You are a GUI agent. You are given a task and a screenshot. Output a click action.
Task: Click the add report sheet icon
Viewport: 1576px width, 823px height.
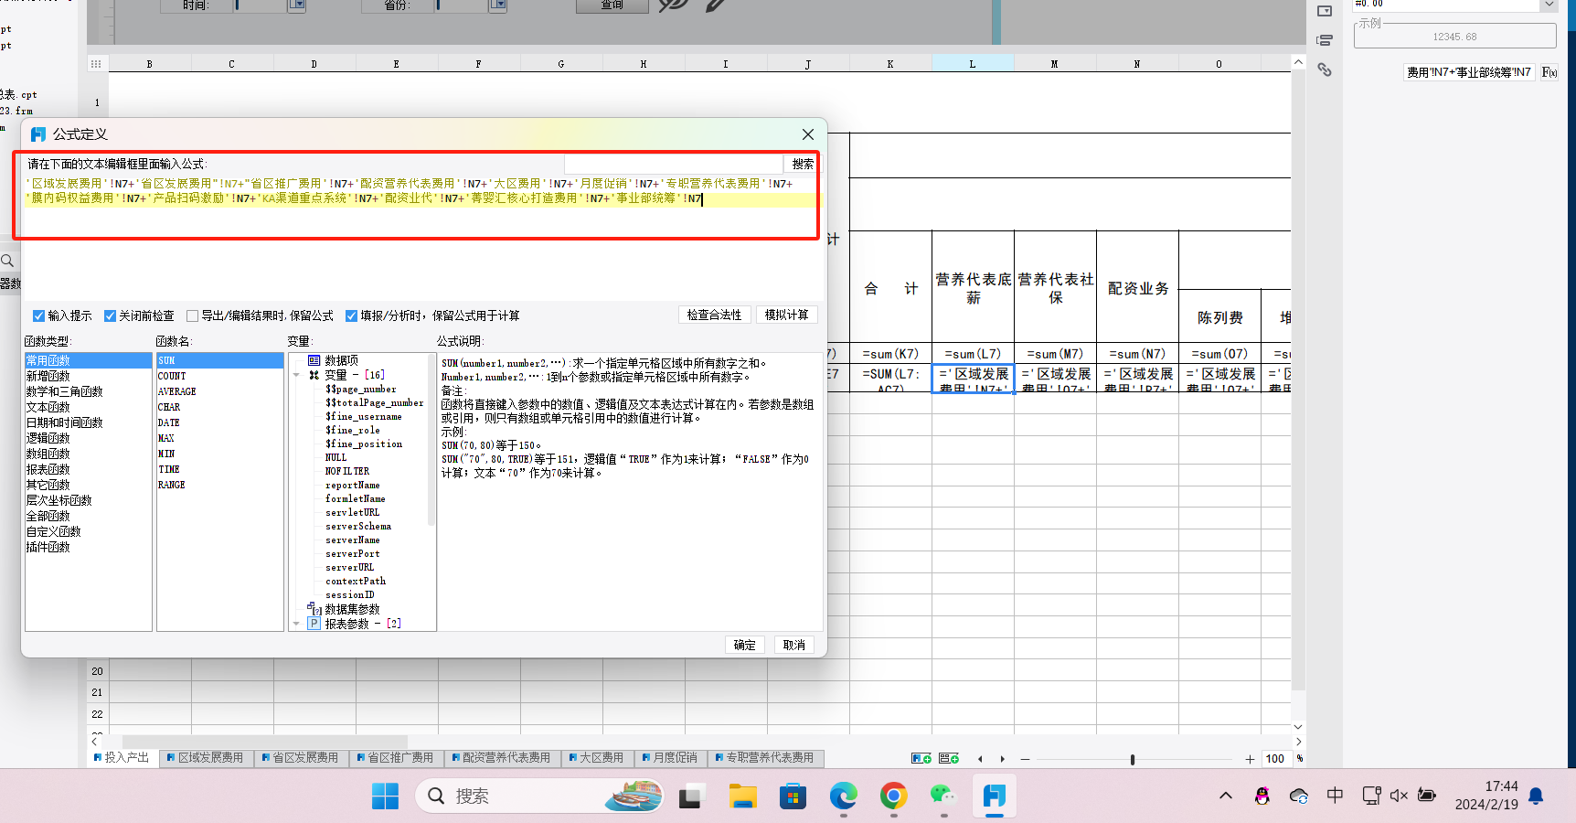[x=921, y=758]
